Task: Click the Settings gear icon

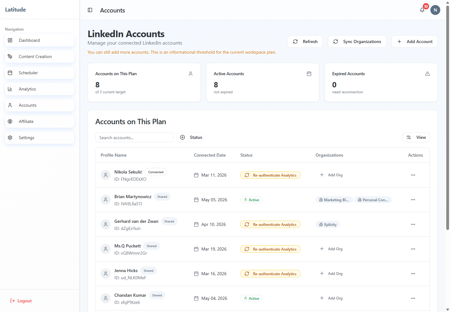Action: [x=10, y=138]
